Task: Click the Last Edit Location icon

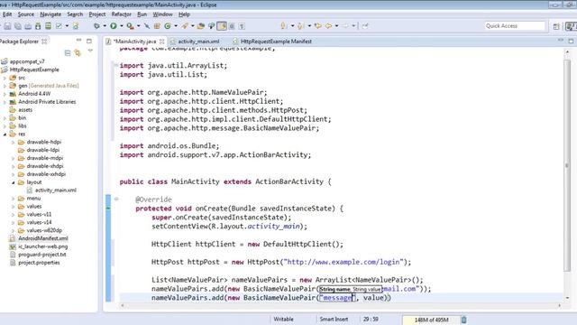Action: 317,26
